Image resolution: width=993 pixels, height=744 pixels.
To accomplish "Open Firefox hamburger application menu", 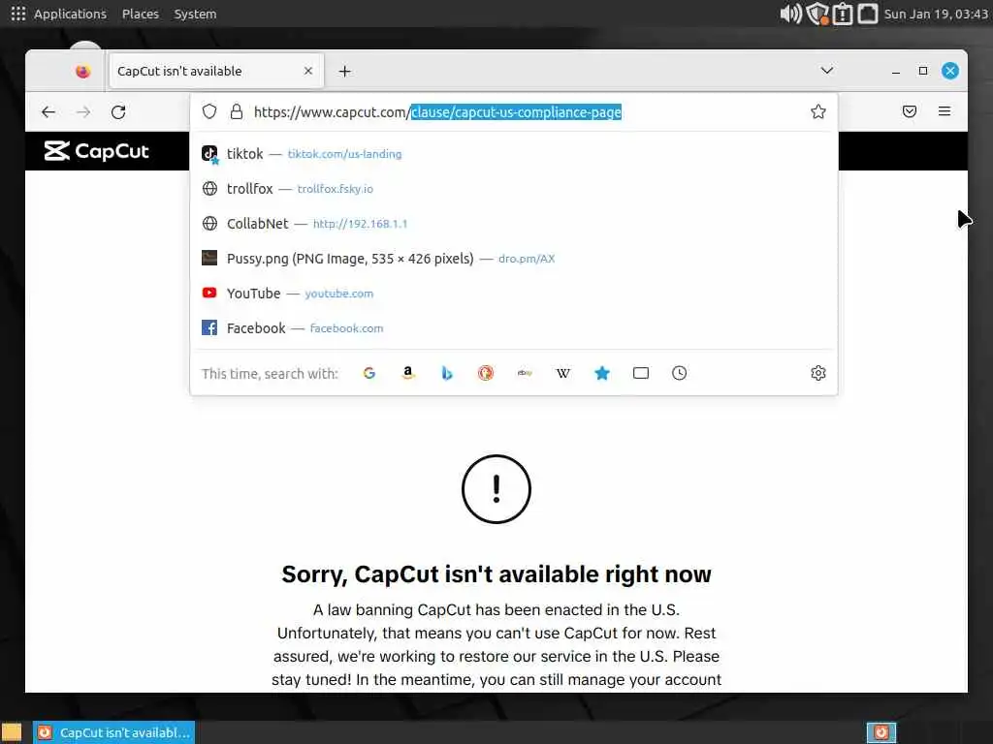I will tap(945, 111).
